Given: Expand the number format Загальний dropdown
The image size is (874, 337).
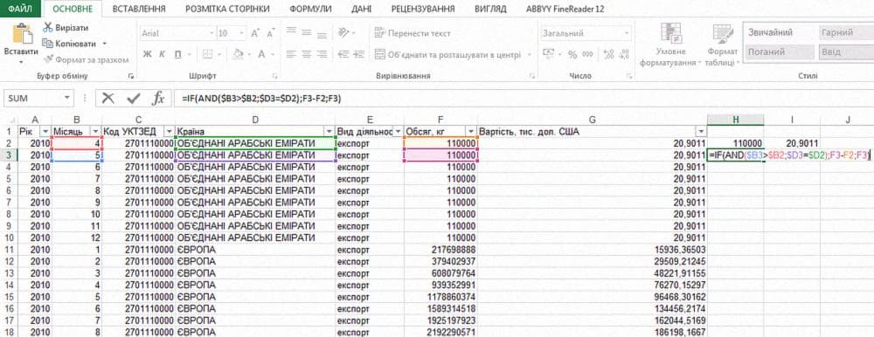Looking at the screenshot, I should pos(627,33).
